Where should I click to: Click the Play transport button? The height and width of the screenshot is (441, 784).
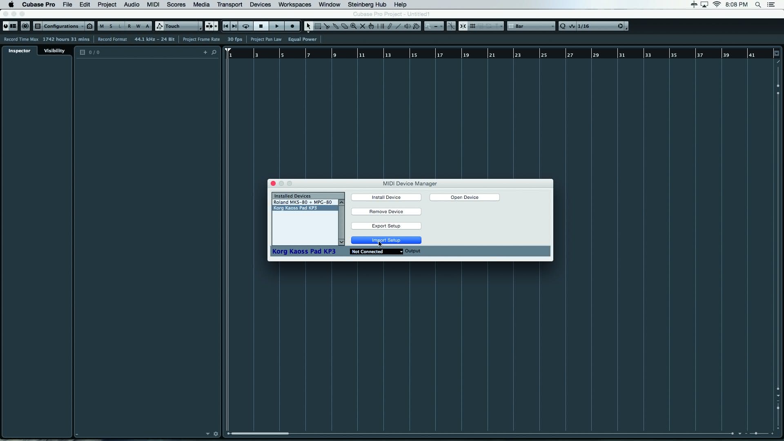pyautogui.click(x=277, y=26)
